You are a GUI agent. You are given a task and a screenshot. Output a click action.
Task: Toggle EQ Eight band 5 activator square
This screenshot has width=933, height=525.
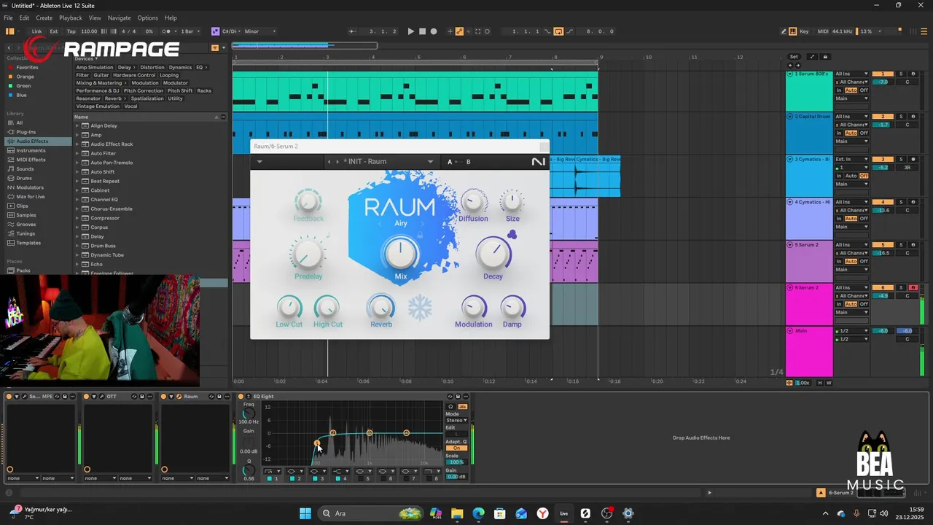coord(361,478)
